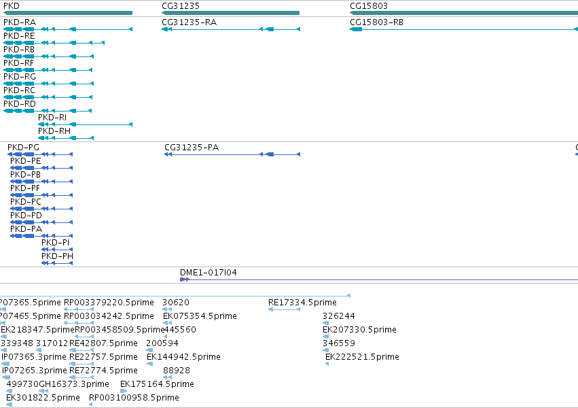Select the RE42807.5prime label
Screen dimensions: 578x408
(x=103, y=343)
